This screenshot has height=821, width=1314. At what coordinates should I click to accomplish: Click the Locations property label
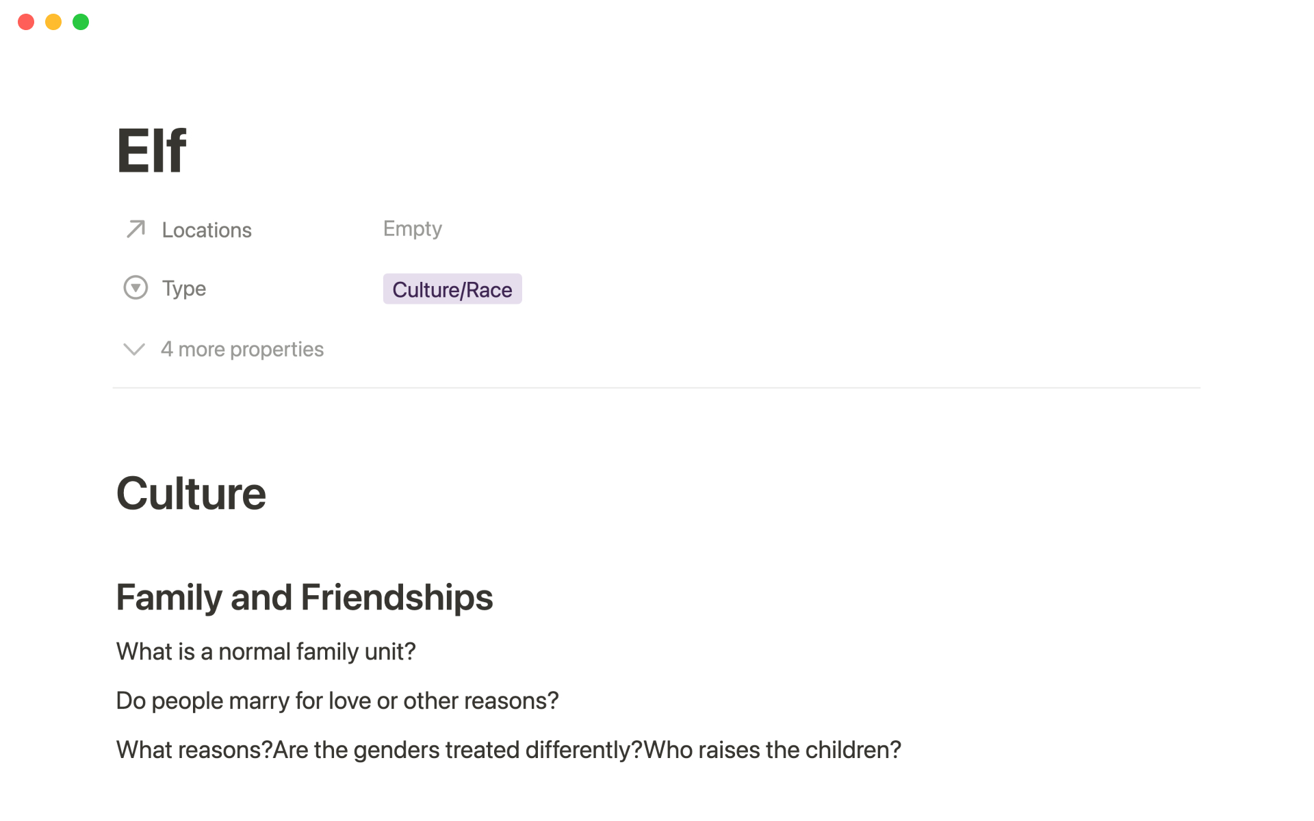(x=207, y=230)
